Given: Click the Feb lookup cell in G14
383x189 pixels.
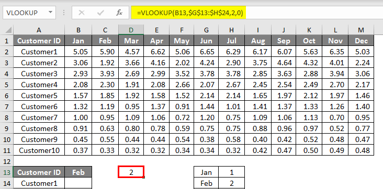Looking at the screenshot, I should pyautogui.click(x=206, y=183).
